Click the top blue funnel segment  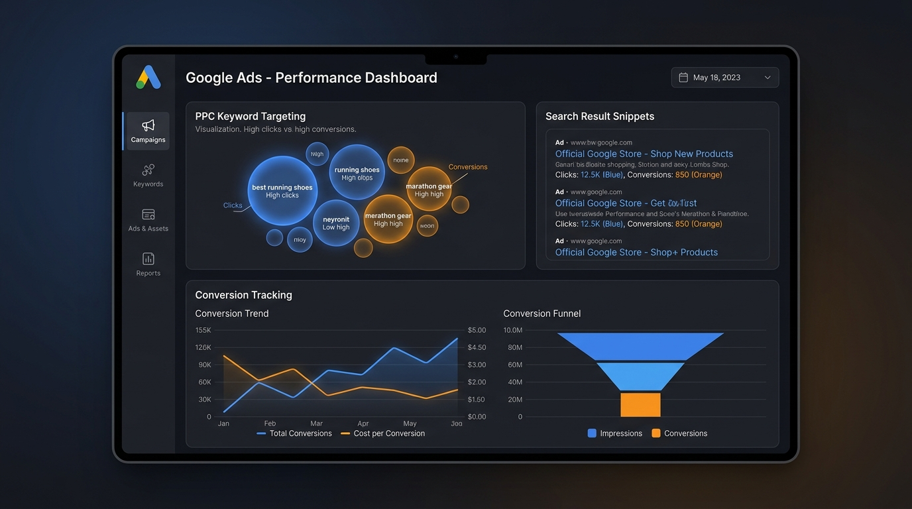pyautogui.click(x=640, y=346)
